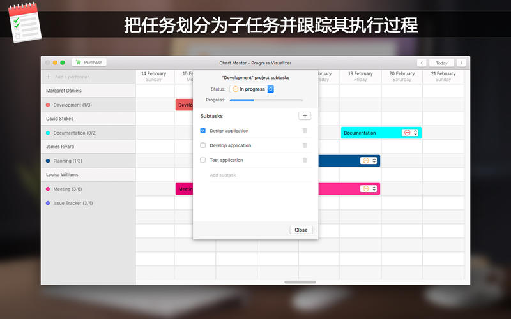The image size is (511, 319).
Task: Check the Develop application subtask
Action: pos(202,145)
